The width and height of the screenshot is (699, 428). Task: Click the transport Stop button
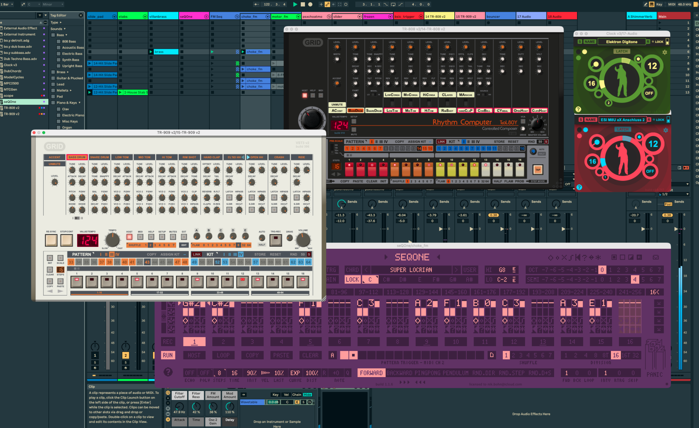click(x=303, y=4)
